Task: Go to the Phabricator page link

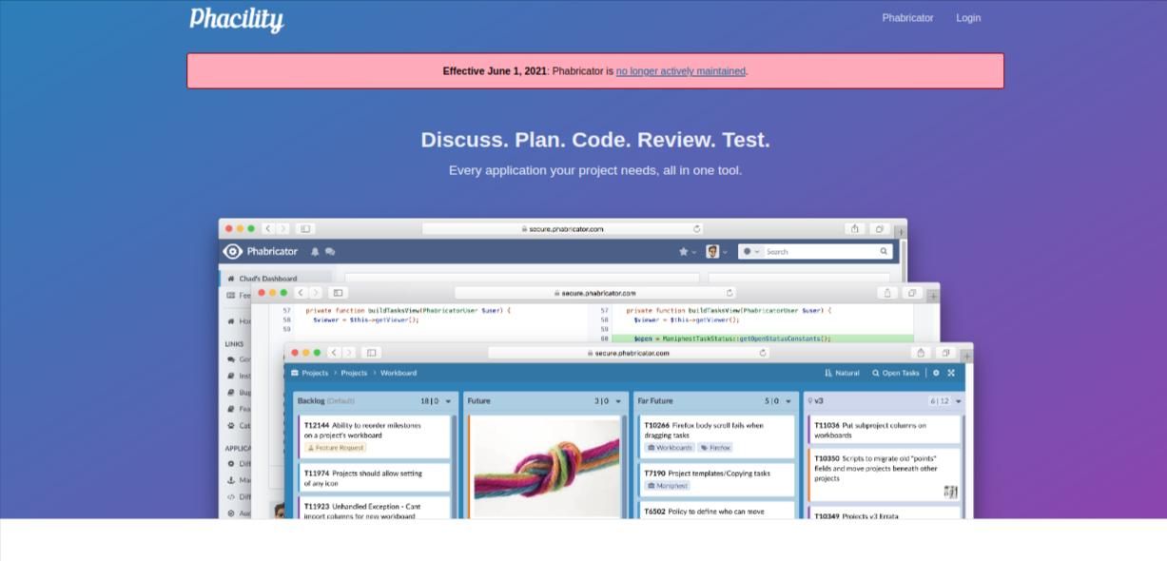Action: 907,18
